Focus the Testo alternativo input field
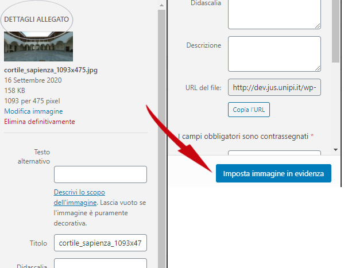This screenshot has height=268, width=348. click(100, 174)
